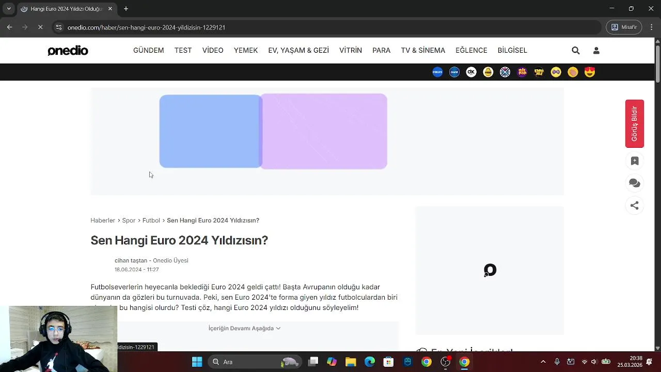Click the taskbar Ara search box
This screenshot has height=372, width=661.
pos(256,362)
